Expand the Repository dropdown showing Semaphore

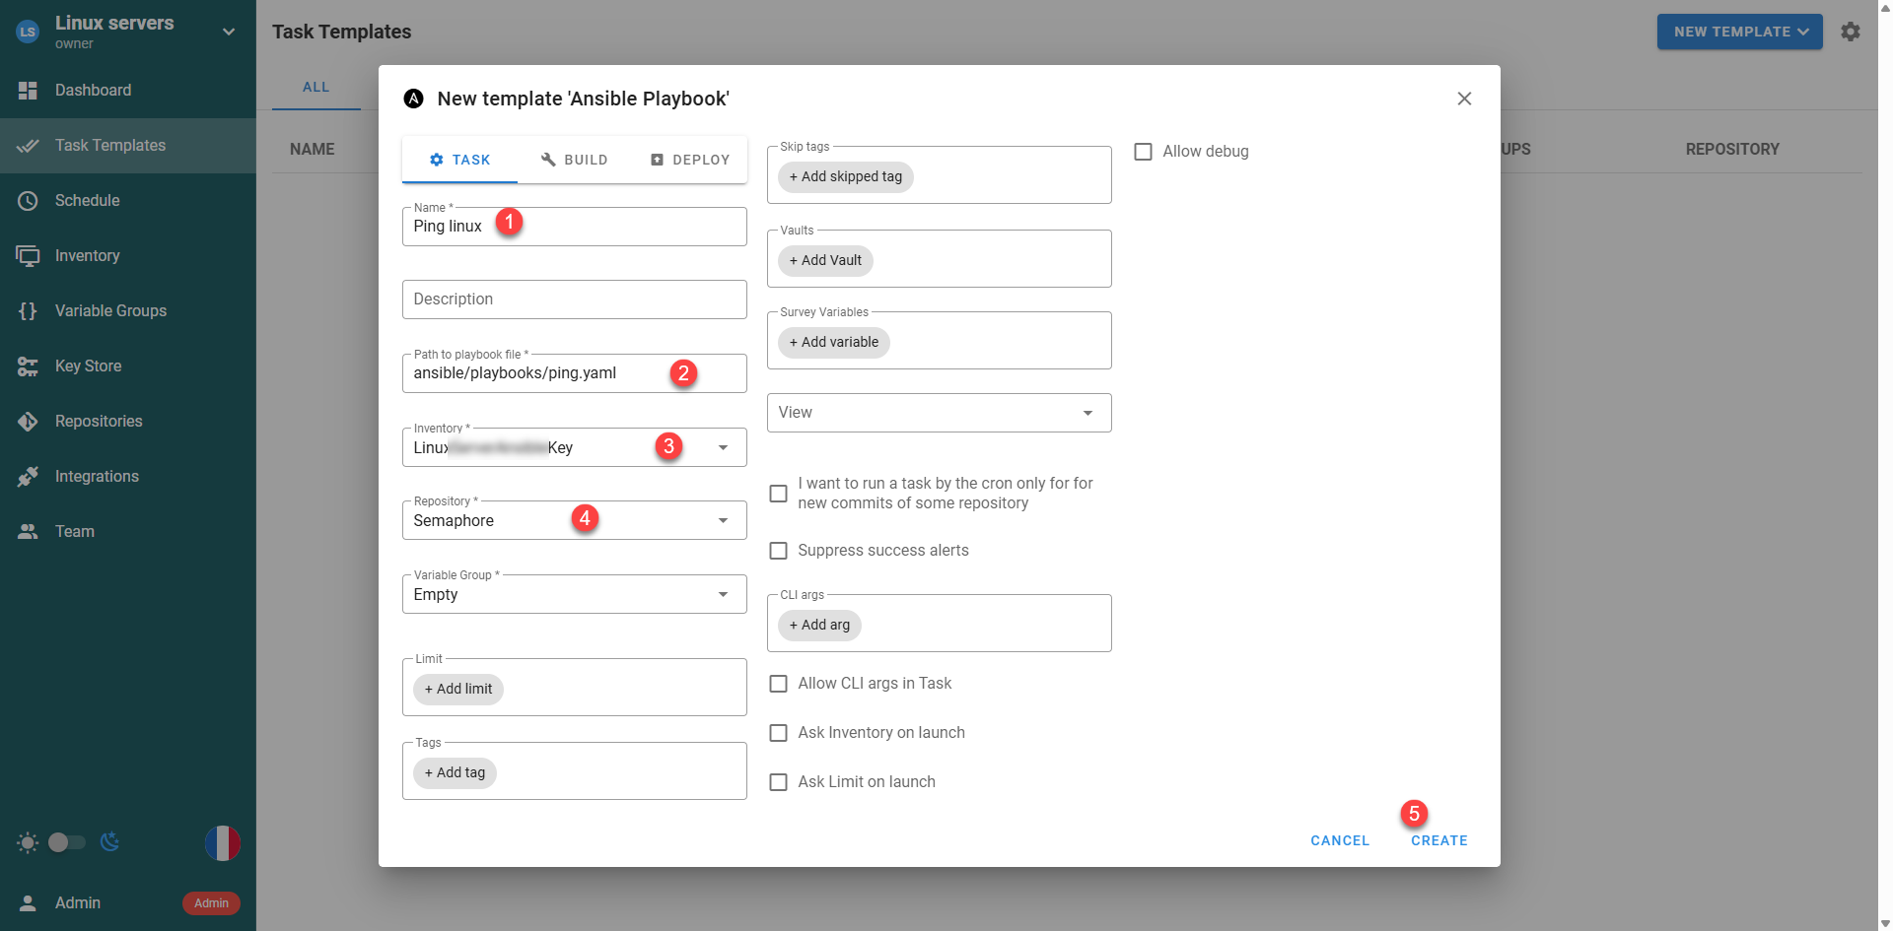[723, 520]
